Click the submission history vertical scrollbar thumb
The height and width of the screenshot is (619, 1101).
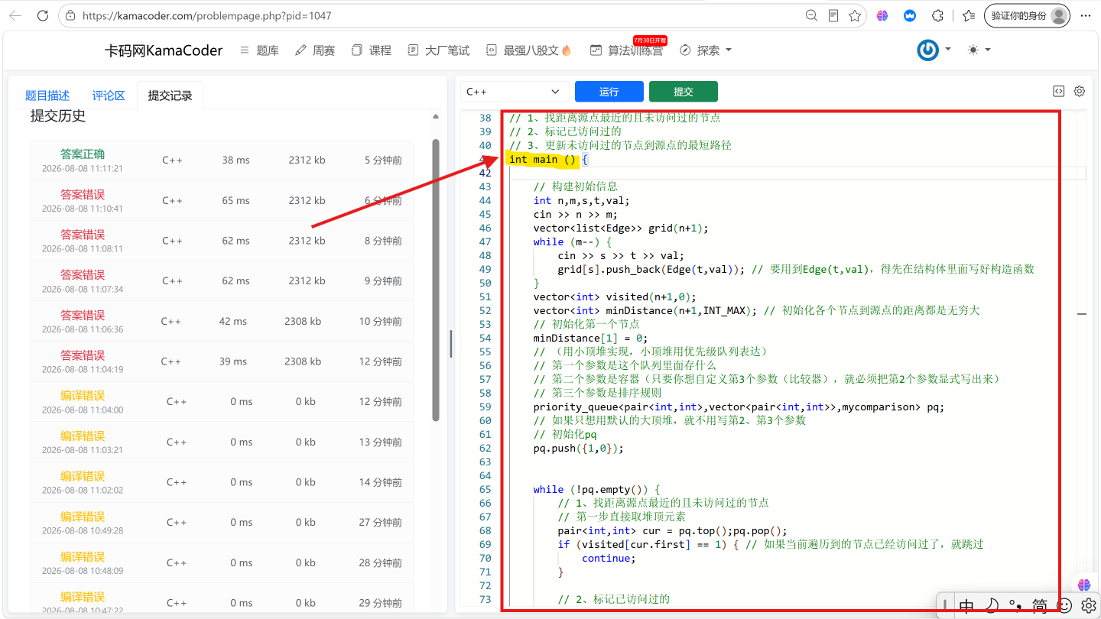(436, 280)
